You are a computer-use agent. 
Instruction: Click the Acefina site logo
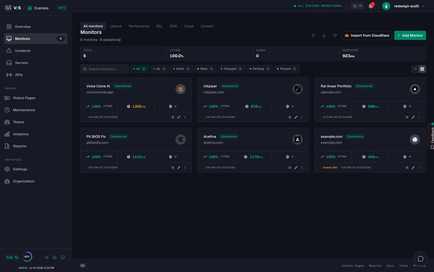298,140
